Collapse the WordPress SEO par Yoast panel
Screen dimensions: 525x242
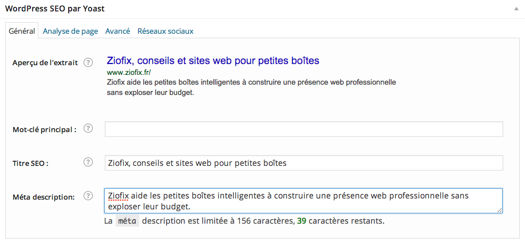[516, 9]
